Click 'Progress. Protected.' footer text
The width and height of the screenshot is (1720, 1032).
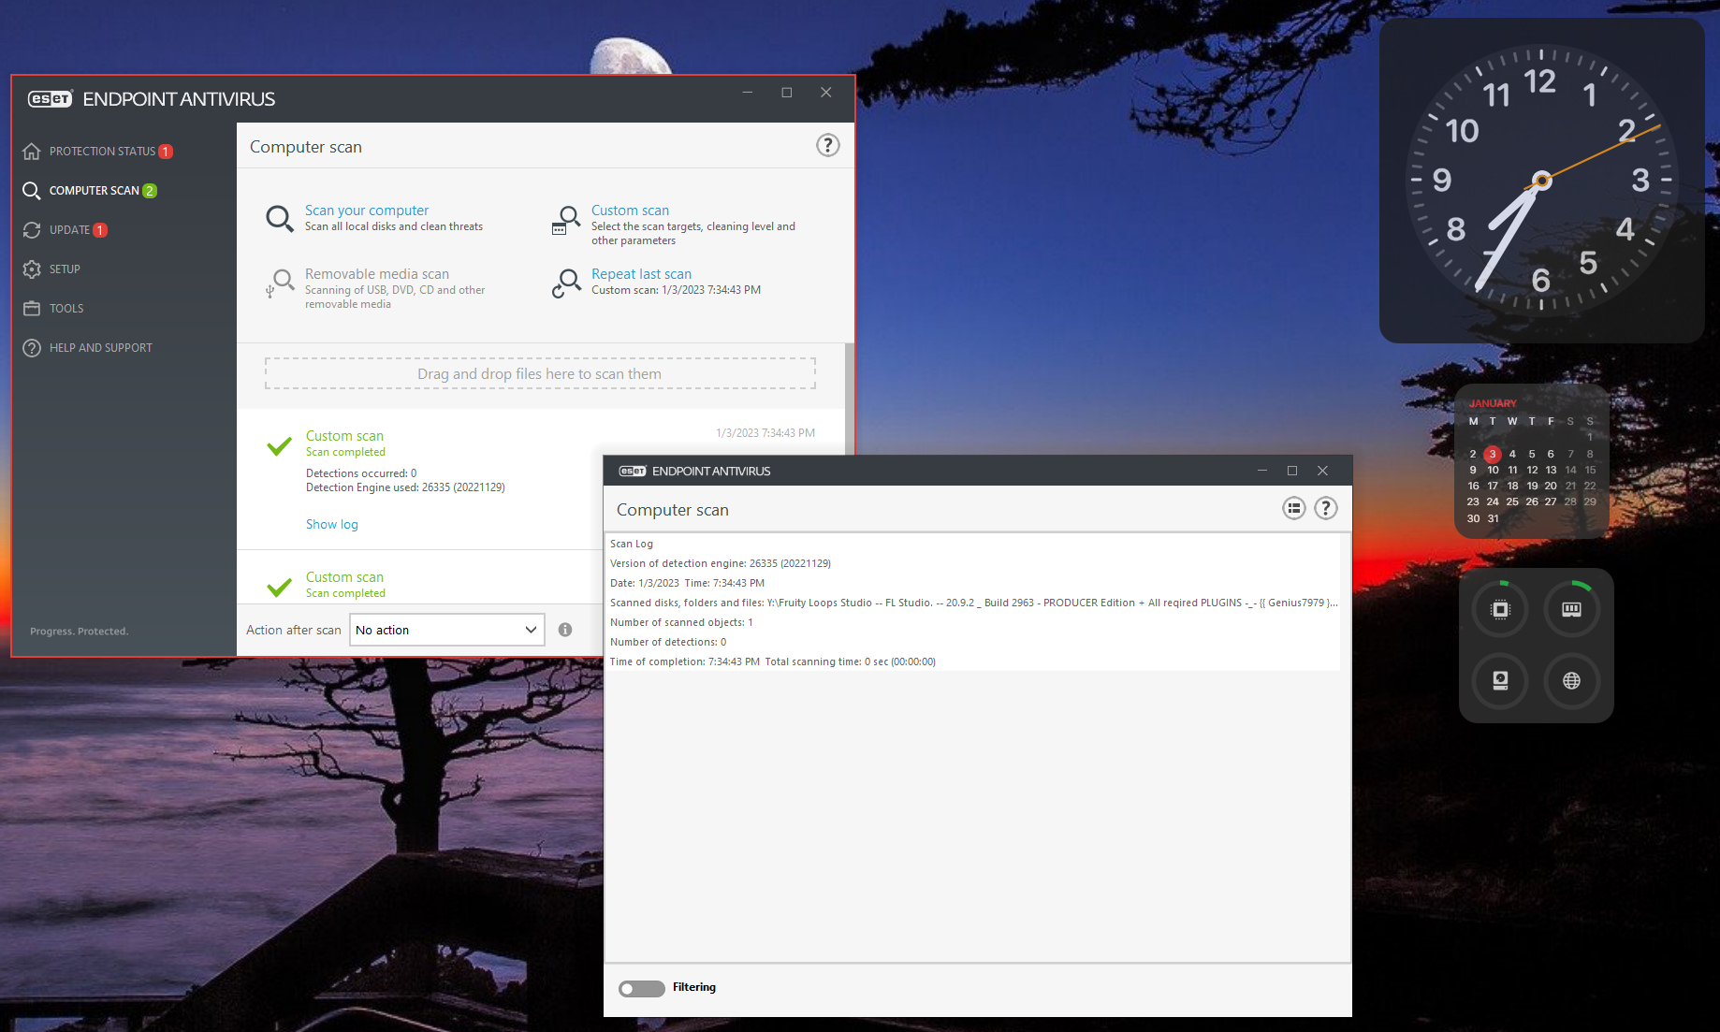click(x=80, y=632)
